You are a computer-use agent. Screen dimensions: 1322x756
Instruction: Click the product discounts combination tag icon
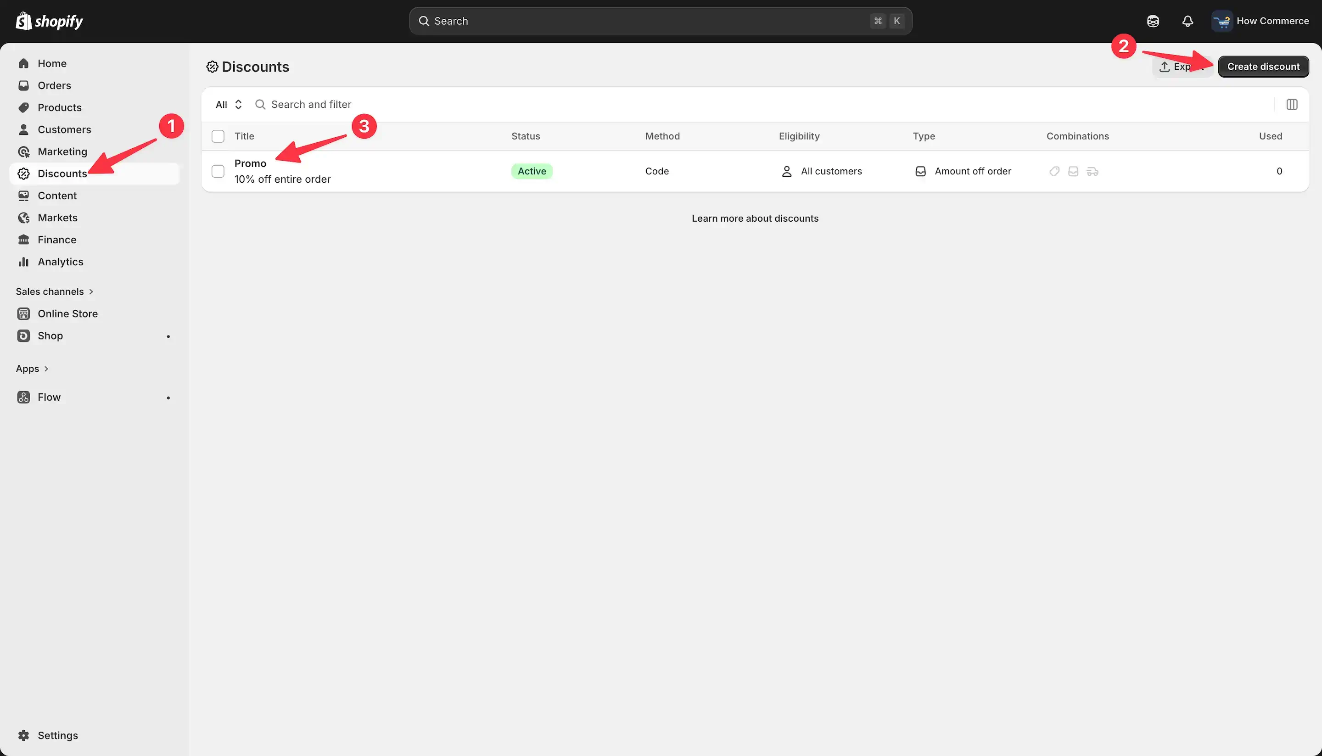(1054, 171)
